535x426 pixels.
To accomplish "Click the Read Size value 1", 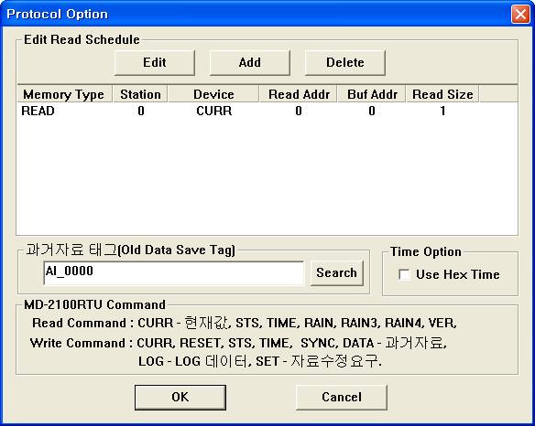I will pos(442,111).
